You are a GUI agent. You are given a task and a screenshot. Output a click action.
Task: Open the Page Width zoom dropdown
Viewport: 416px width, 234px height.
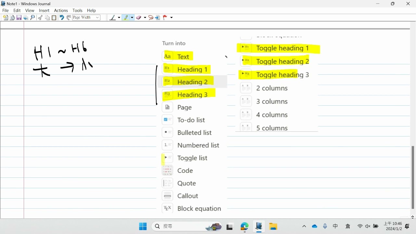[x=86, y=18]
